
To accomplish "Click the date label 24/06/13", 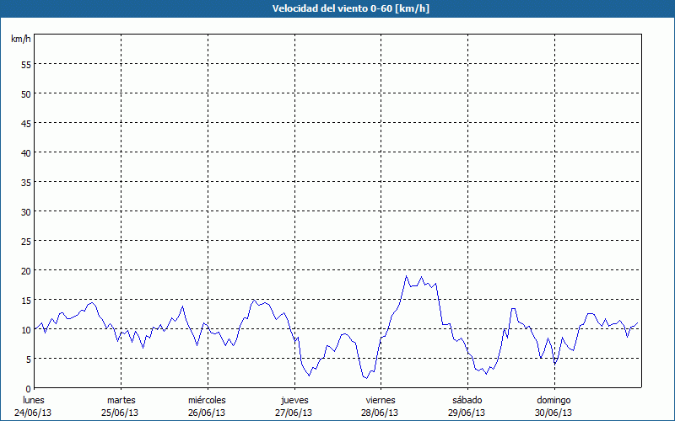I will 34,413.
